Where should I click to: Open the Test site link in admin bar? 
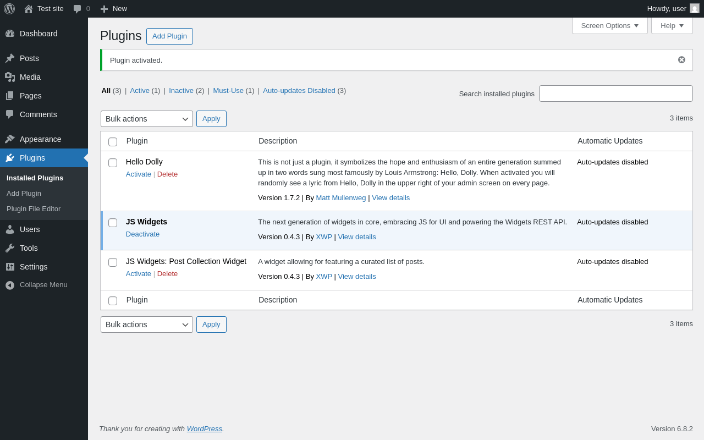pyautogui.click(x=51, y=9)
